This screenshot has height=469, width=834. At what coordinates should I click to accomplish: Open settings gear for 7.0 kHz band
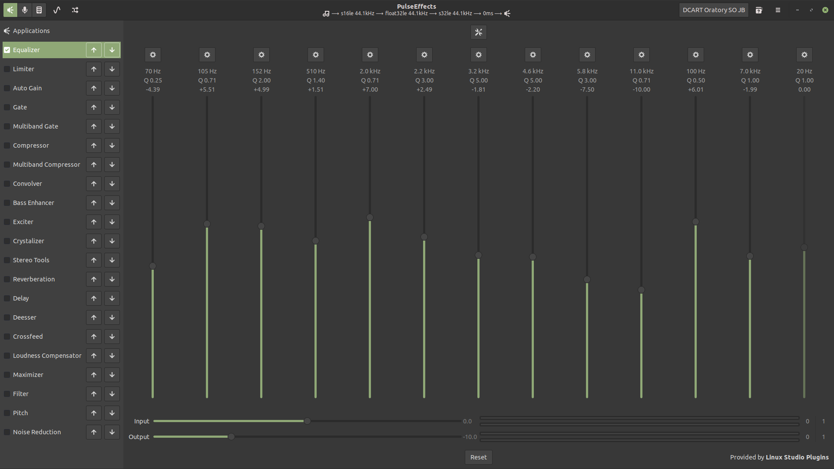[750, 55]
